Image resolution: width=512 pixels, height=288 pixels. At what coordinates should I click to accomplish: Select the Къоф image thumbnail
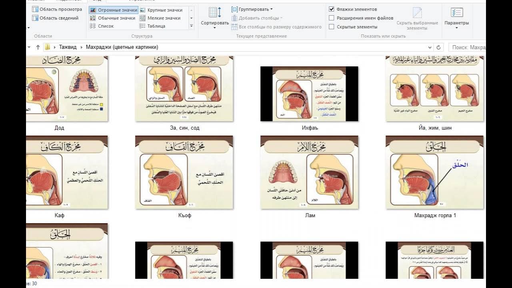point(184,172)
